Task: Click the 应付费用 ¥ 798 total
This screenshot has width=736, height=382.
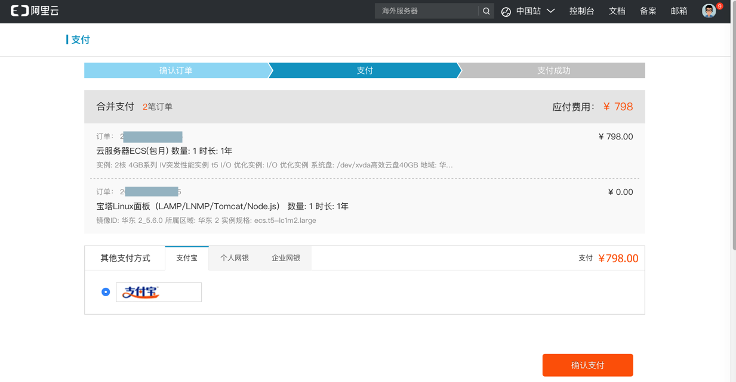Action: (593, 107)
